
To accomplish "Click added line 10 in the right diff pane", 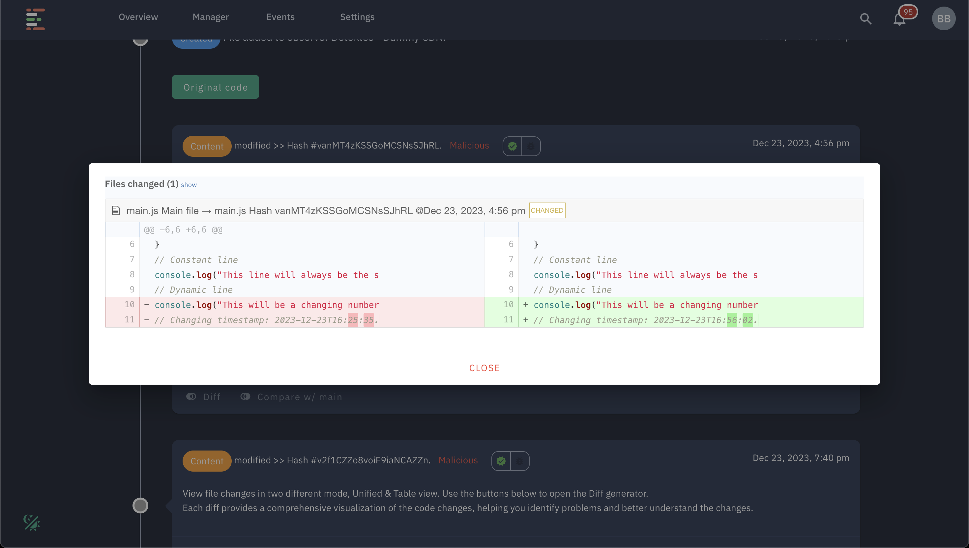I will pos(674,305).
